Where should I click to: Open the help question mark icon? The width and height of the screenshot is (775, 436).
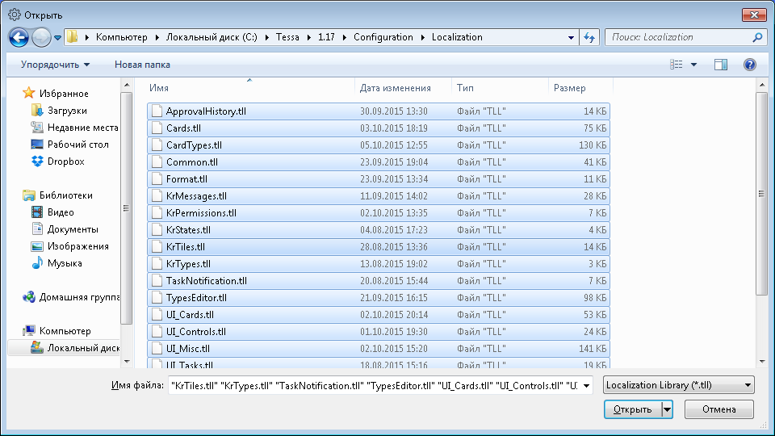click(x=749, y=65)
